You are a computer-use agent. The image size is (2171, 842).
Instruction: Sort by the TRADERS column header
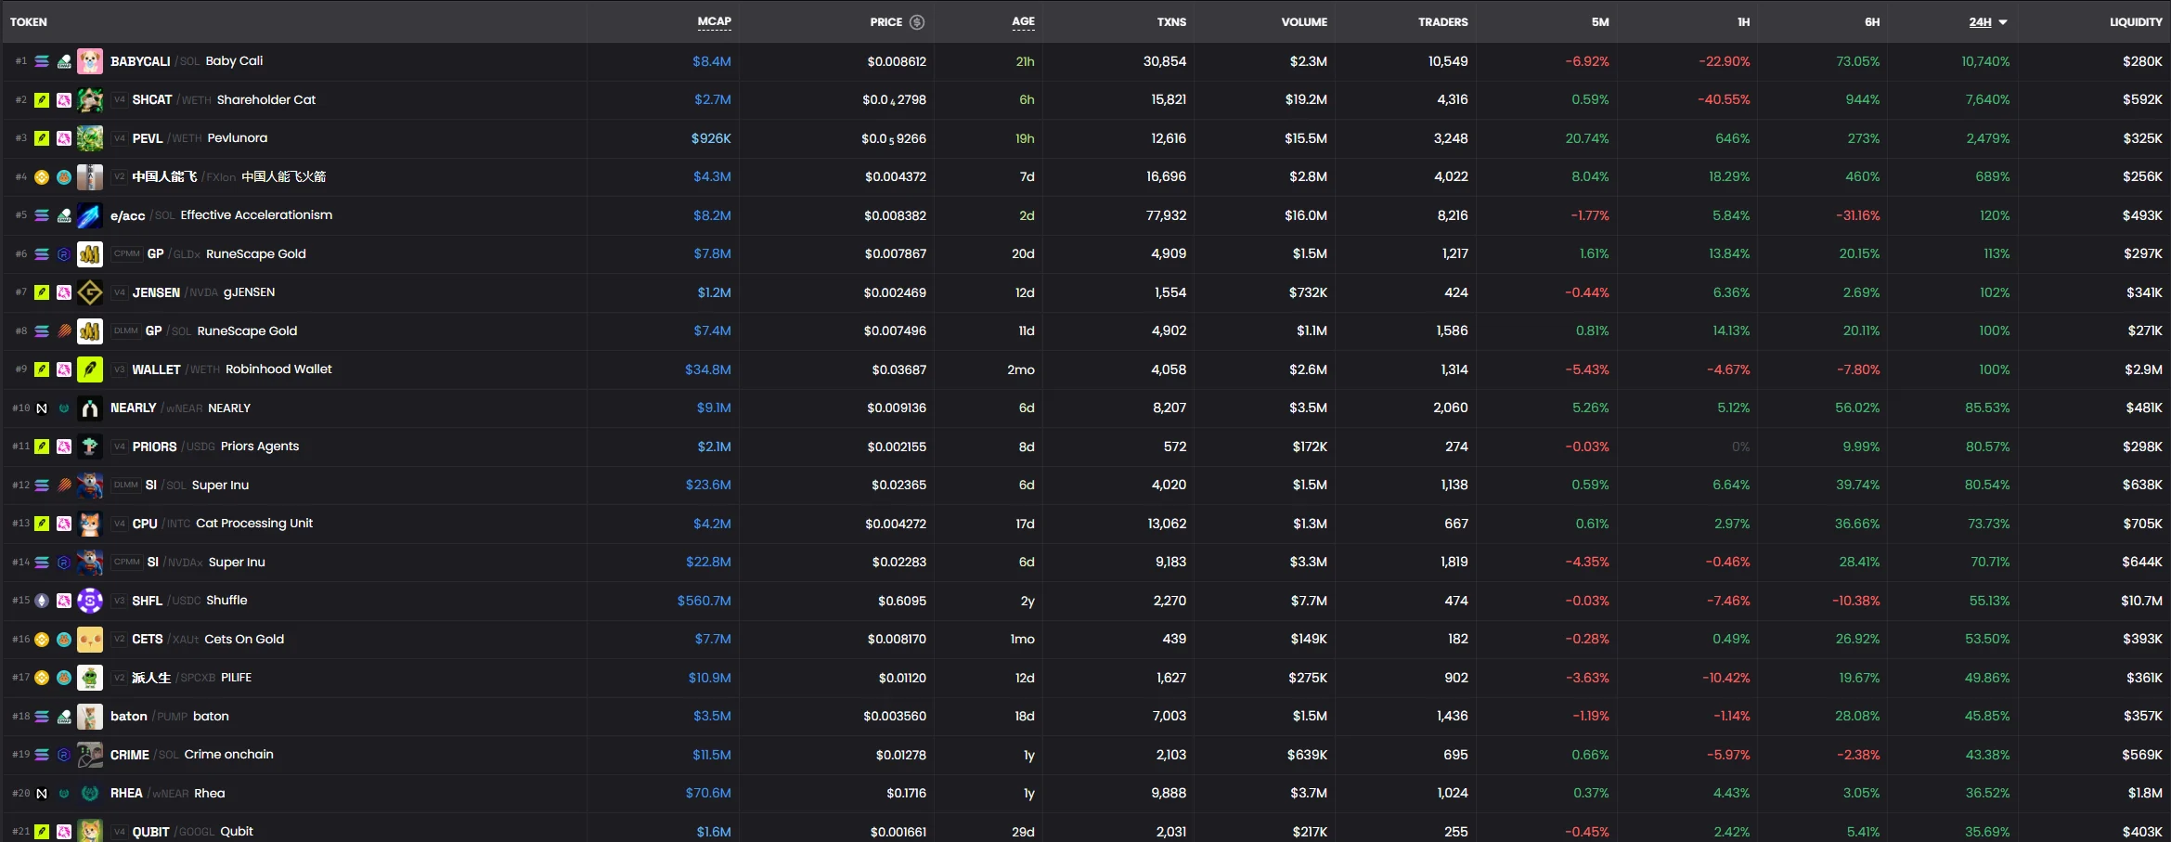pyautogui.click(x=1442, y=22)
